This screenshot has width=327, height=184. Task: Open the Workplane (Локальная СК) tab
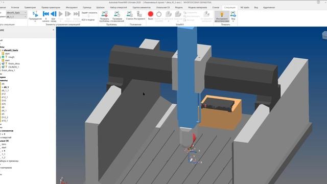pos(163,8)
